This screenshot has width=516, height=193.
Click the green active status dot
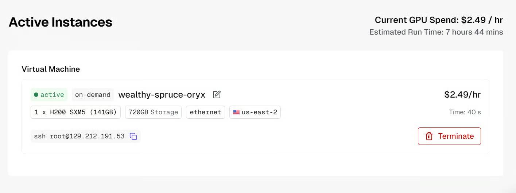(36, 95)
